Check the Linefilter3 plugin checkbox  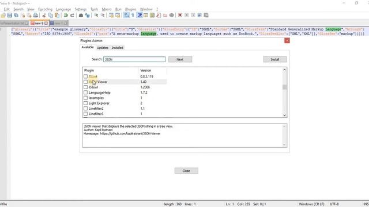pyautogui.click(x=86, y=114)
